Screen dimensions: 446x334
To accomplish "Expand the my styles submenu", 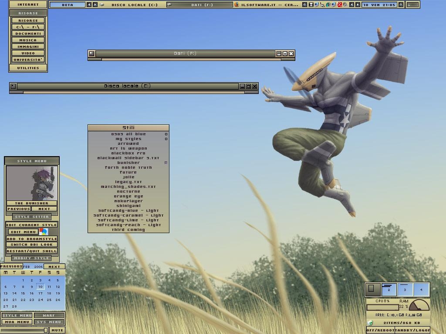I will click(128, 139).
